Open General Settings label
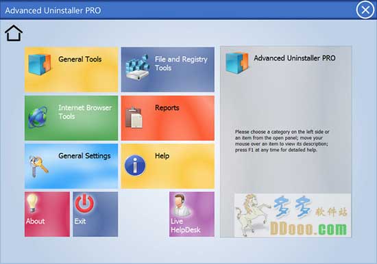The width and height of the screenshot is (377, 264). [84, 156]
